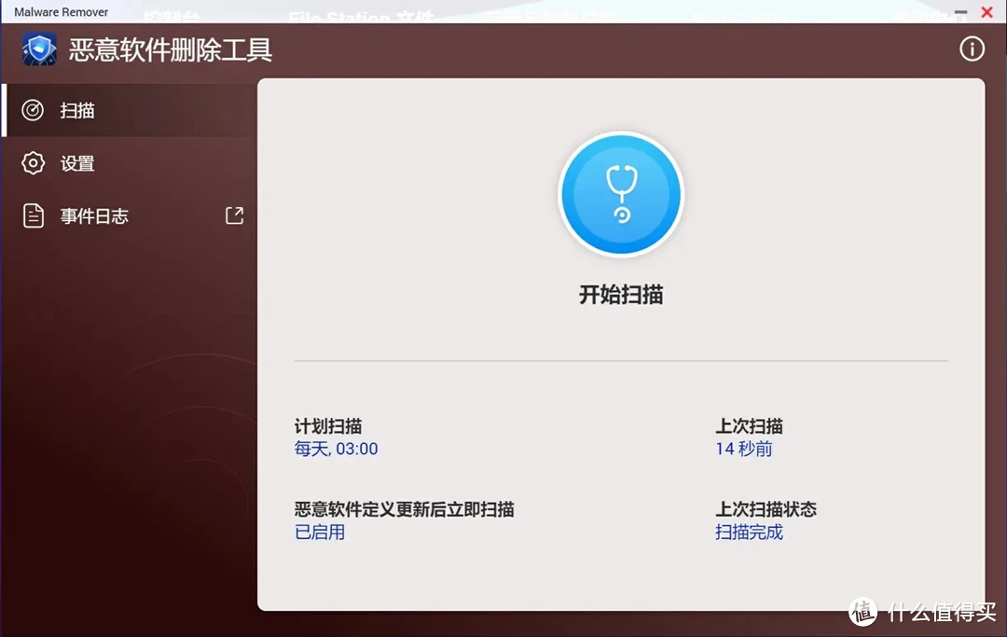This screenshot has width=1007, height=637.
Task: Click the 扫描完成 scan status link
Action: (x=749, y=532)
